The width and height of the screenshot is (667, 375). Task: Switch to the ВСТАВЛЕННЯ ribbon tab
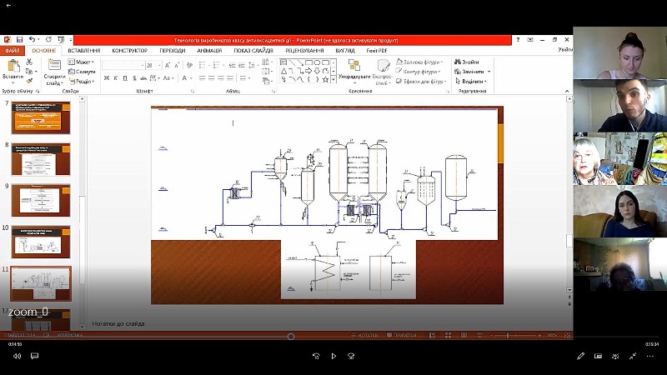pyautogui.click(x=83, y=50)
